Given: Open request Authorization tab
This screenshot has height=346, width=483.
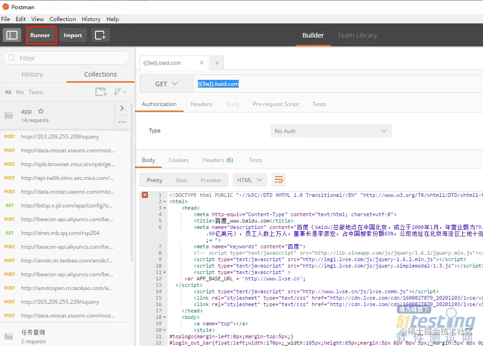Looking at the screenshot, I should click(x=159, y=104).
